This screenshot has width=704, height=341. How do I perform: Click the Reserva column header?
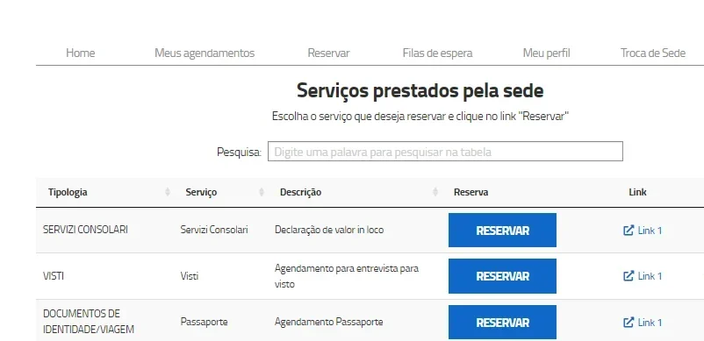pos(471,192)
